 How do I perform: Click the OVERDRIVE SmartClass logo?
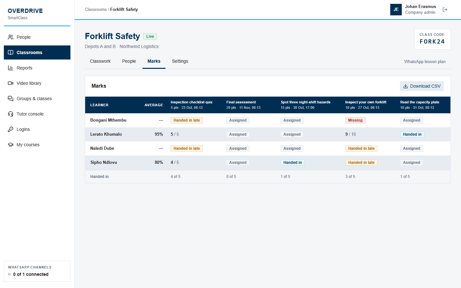(25, 13)
